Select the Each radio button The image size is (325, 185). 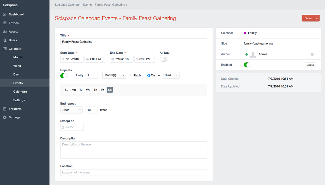[x=132, y=76]
